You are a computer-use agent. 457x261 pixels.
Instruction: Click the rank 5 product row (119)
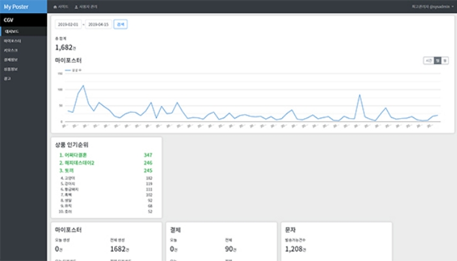(106, 183)
